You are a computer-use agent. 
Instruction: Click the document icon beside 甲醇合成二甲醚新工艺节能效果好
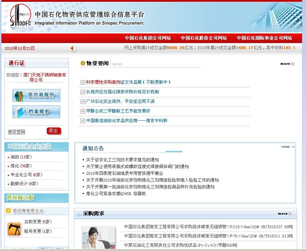pyautogui.click(x=83, y=111)
